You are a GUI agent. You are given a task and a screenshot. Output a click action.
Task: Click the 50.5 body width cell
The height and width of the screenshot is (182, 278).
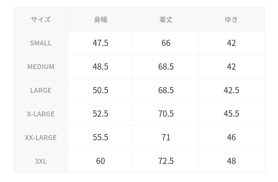(100, 90)
